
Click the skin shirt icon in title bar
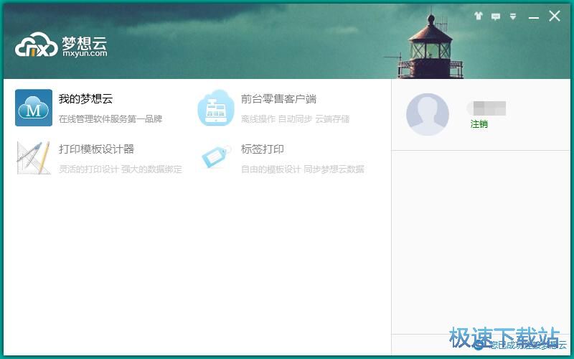point(479,16)
